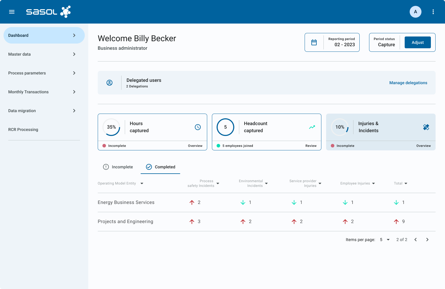
Task: Click the bandage icon on Injuries & Incidents card
Action: (426, 127)
